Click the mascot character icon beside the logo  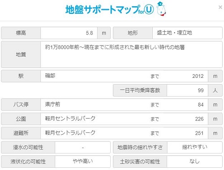tap(161, 8)
